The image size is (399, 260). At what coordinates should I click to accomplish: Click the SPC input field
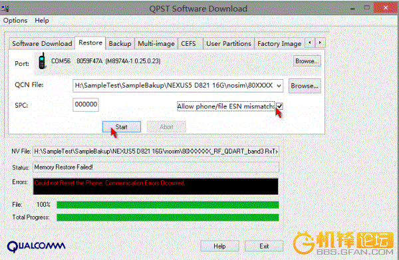86,104
